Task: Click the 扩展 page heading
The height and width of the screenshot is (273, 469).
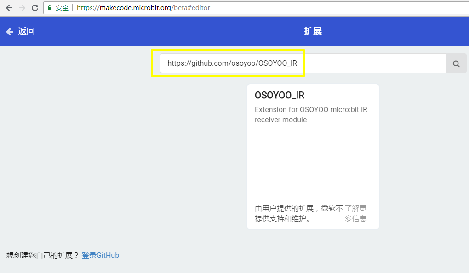Action: (313, 31)
